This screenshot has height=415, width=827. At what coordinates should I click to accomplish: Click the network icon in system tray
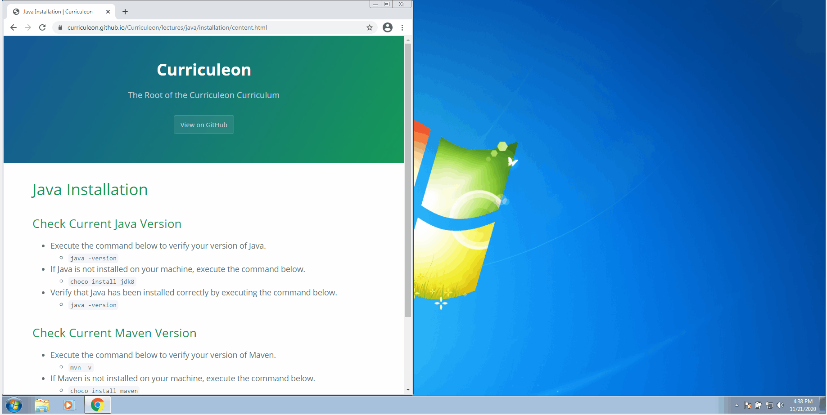[x=769, y=405]
